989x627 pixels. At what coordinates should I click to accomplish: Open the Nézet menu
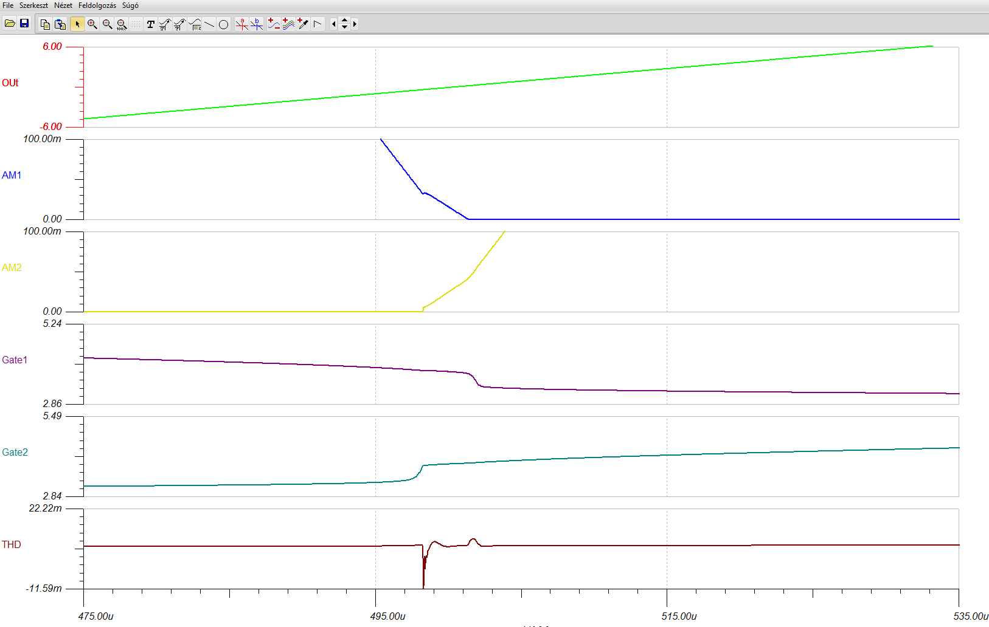pyautogui.click(x=63, y=5)
